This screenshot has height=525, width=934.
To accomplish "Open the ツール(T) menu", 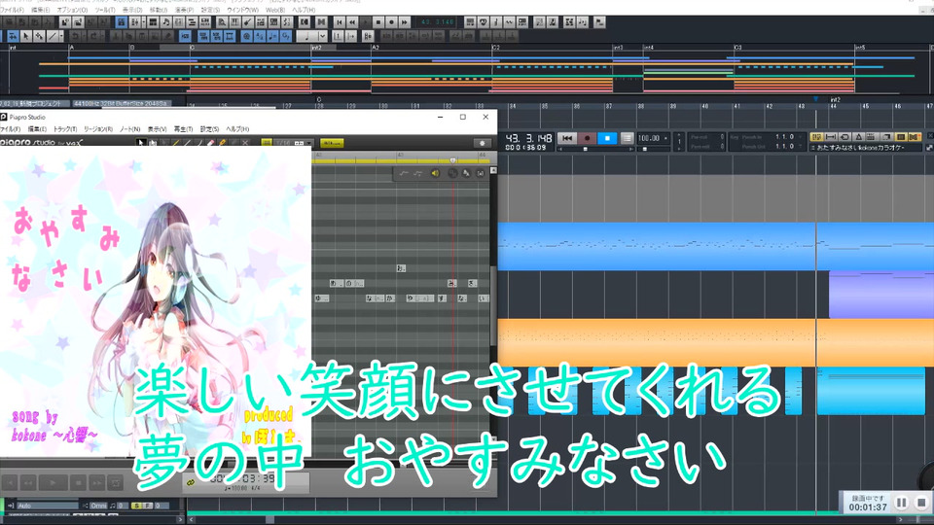I will pyautogui.click(x=105, y=10).
